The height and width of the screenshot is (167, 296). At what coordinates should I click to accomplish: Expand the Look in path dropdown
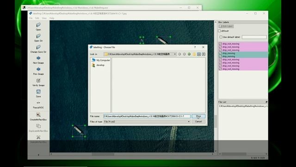175,54
